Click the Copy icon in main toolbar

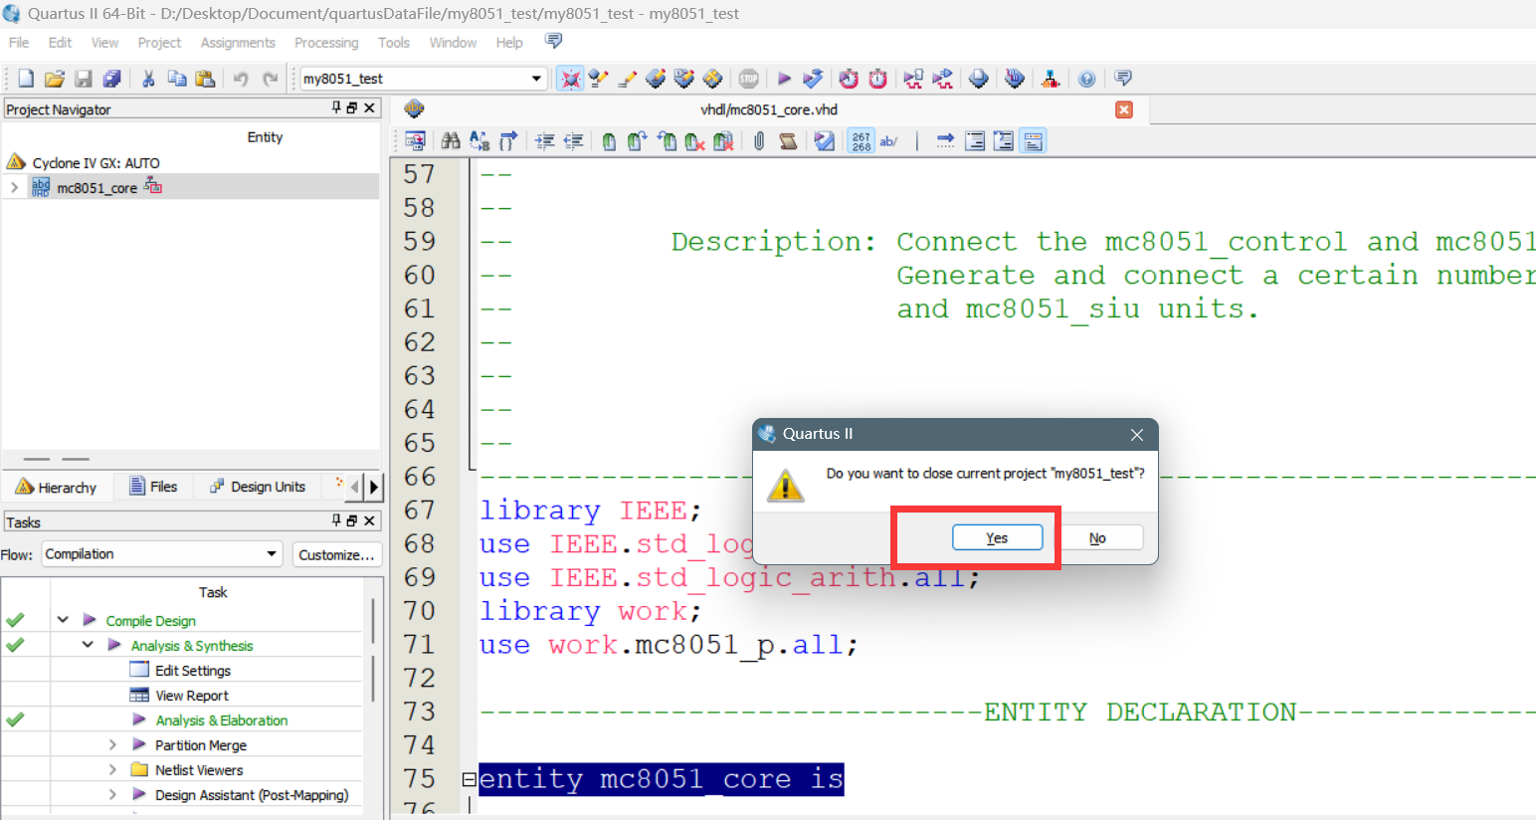tap(177, 79)
